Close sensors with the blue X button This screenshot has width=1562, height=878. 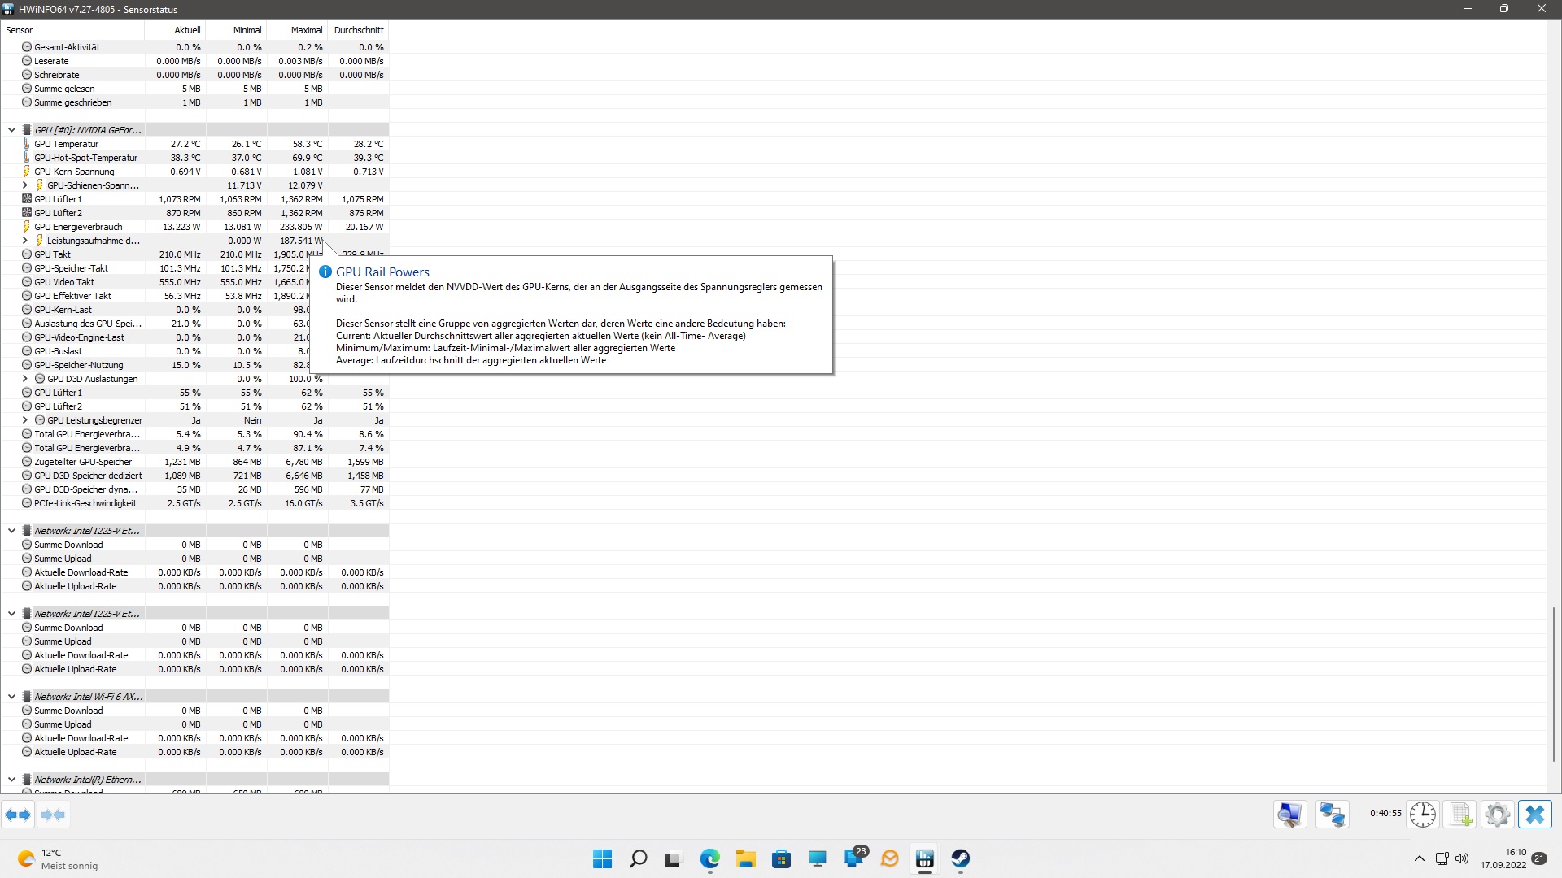[1534, 815]
